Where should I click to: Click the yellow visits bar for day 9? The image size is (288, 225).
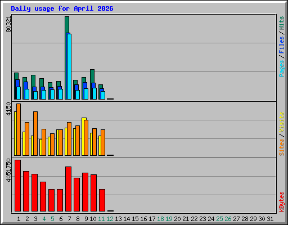coord(83,137)
